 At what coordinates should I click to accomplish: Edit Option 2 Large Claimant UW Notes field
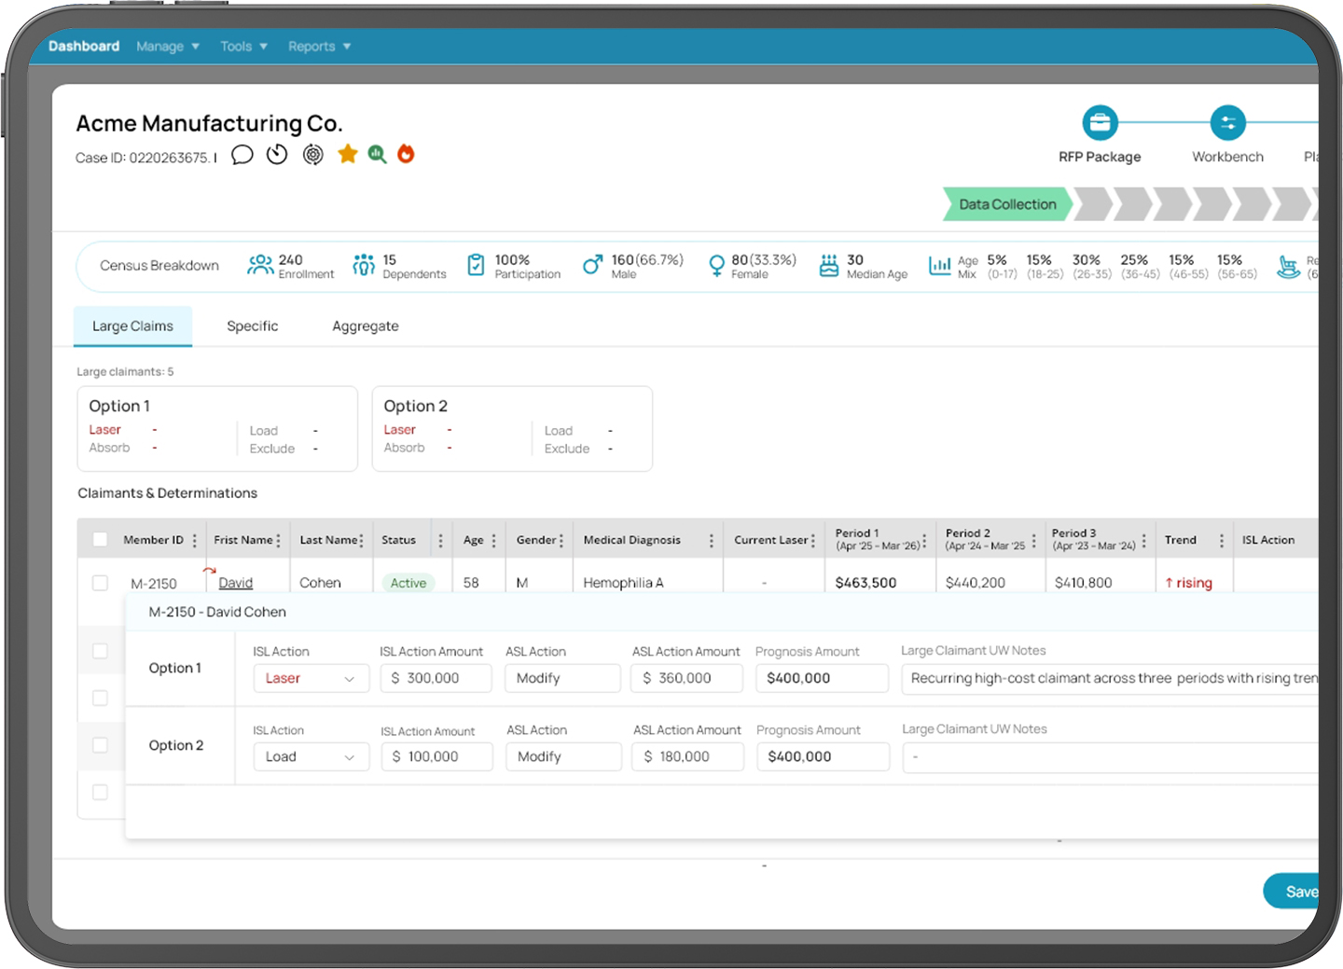coord(1110,756)
